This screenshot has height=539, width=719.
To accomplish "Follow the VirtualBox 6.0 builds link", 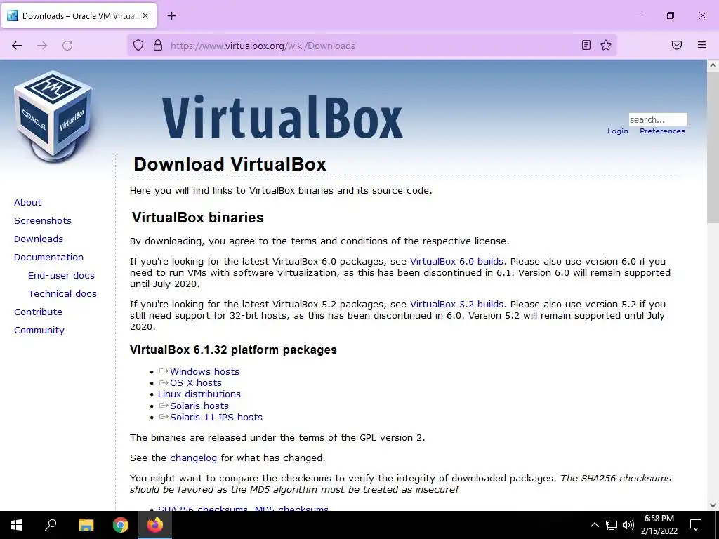I will click(456, 262).
